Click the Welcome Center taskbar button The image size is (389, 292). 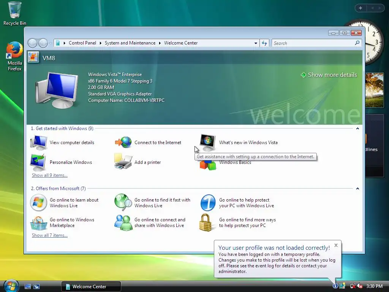pyautogui.click(x=91, y=287)
